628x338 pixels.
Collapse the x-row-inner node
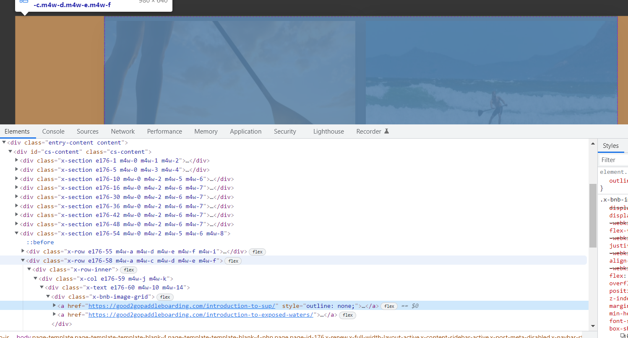click(x=29, y=269)
